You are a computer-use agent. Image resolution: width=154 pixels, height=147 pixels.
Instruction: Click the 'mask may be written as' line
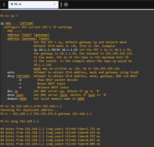point(77,69)
